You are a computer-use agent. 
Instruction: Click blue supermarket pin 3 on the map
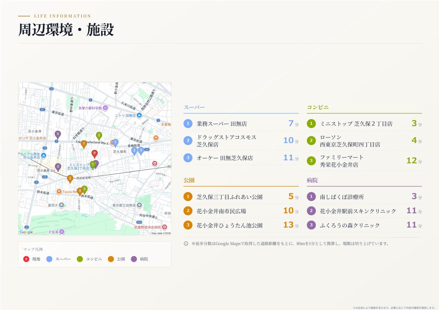pos(141,151)
